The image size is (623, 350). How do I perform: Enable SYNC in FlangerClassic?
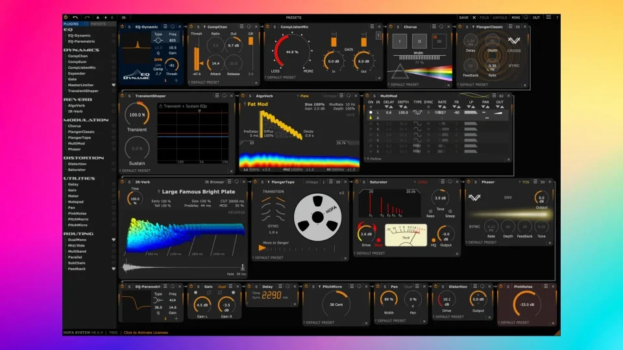point(514,65)
